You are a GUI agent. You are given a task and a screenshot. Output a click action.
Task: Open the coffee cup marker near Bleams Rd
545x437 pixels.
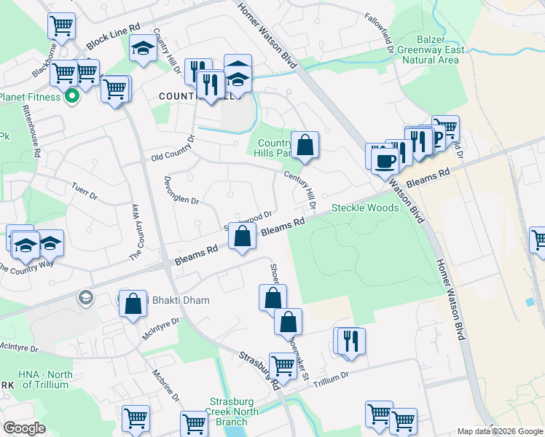(385, 163)
